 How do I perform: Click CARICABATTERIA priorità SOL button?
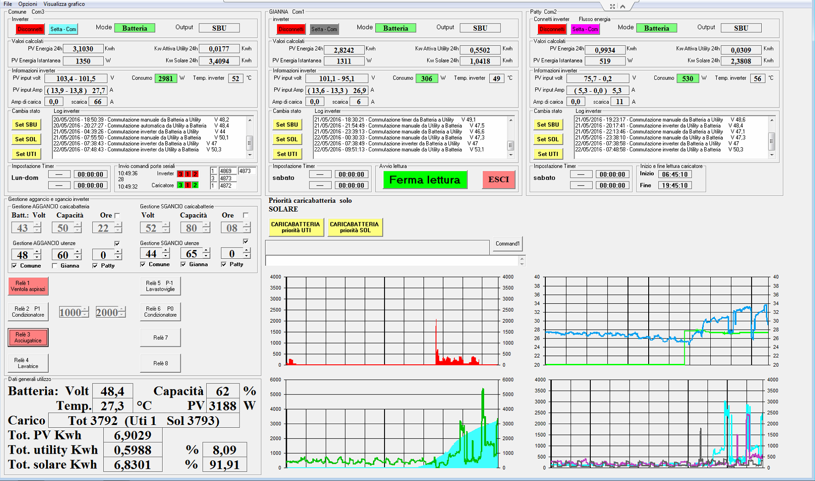point(354,227)
